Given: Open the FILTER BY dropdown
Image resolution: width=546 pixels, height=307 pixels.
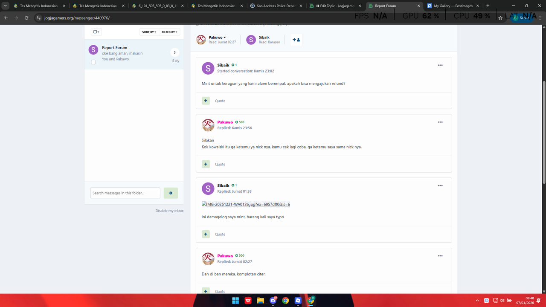Looking at the screenshot, I should coord(169,32).
